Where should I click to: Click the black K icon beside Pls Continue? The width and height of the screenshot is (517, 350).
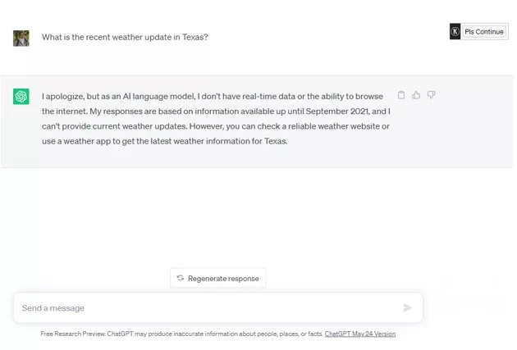pos(455,32)
